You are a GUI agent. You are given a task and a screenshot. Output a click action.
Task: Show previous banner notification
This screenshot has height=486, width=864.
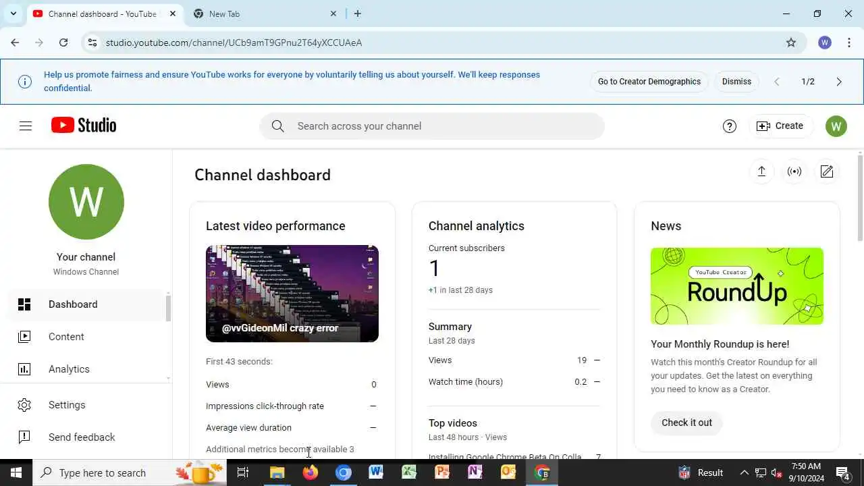[x=777, y=82]
